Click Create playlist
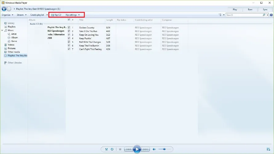The width and height of the screenshot is (274, 154). point(37,15)
